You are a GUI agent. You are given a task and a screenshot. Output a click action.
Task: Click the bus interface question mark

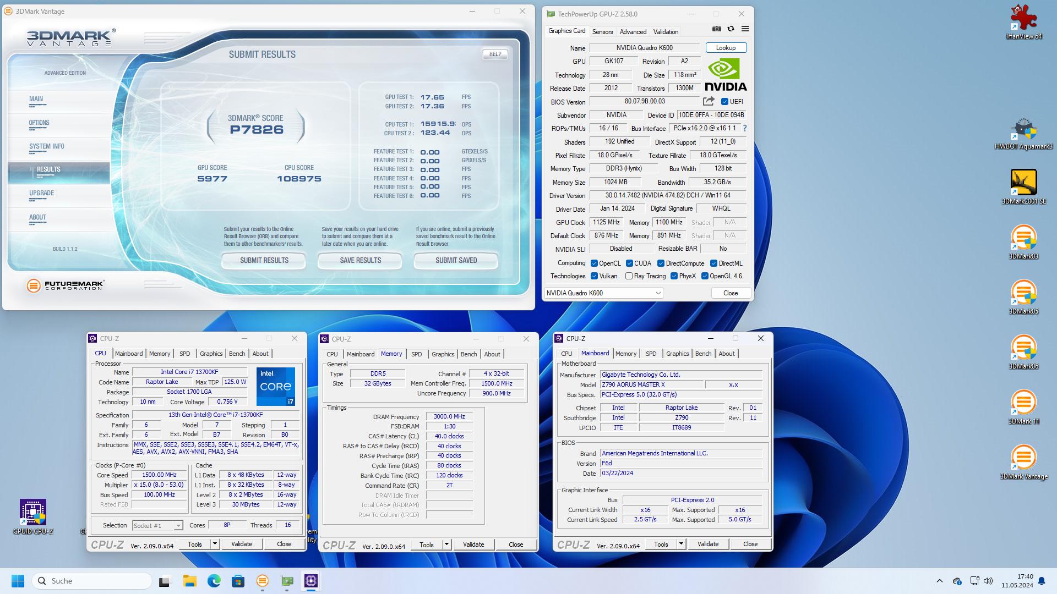pyautogui.click(x=744, y=128)
